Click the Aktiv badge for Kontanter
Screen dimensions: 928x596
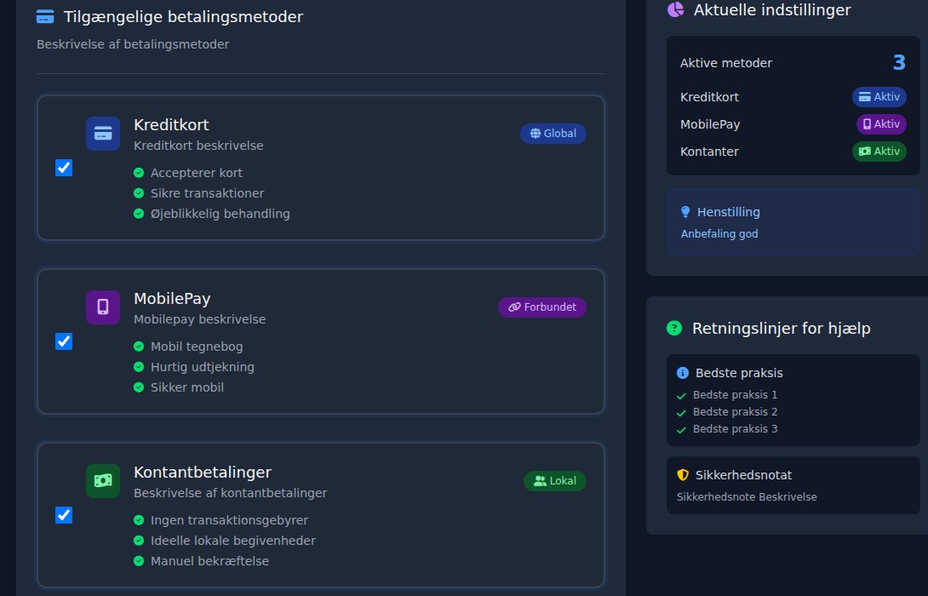[879, 152]
